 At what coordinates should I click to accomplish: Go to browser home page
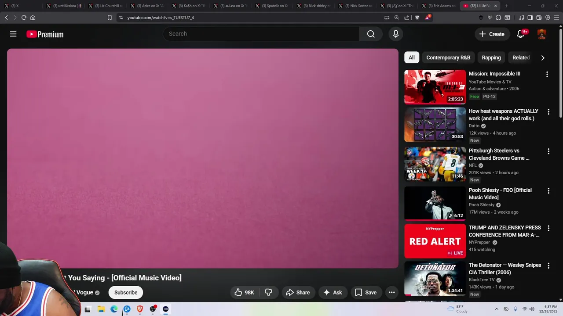[x=33, y=18]
